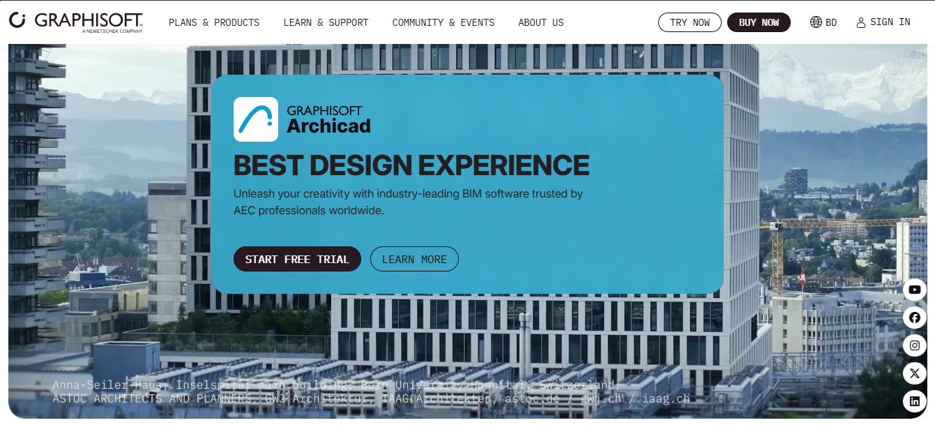Click the user profile icon
This screenshot has height=425, width=935.
[861, 22]
